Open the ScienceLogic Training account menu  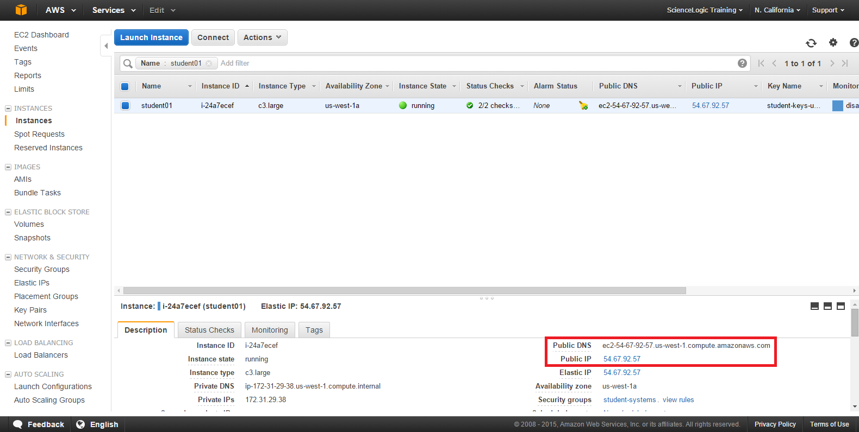point(705,10)
